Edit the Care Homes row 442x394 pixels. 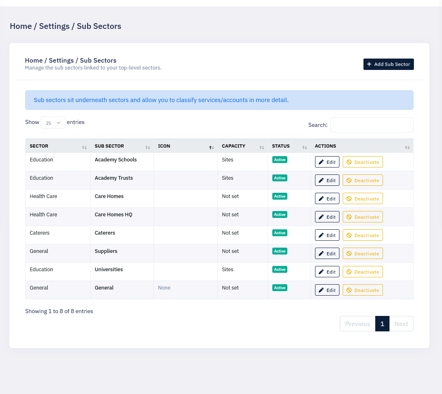(327, 198)
